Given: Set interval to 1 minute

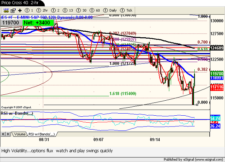Looking at the screenshot, I should pyautogui.click(x=29, y=10).
